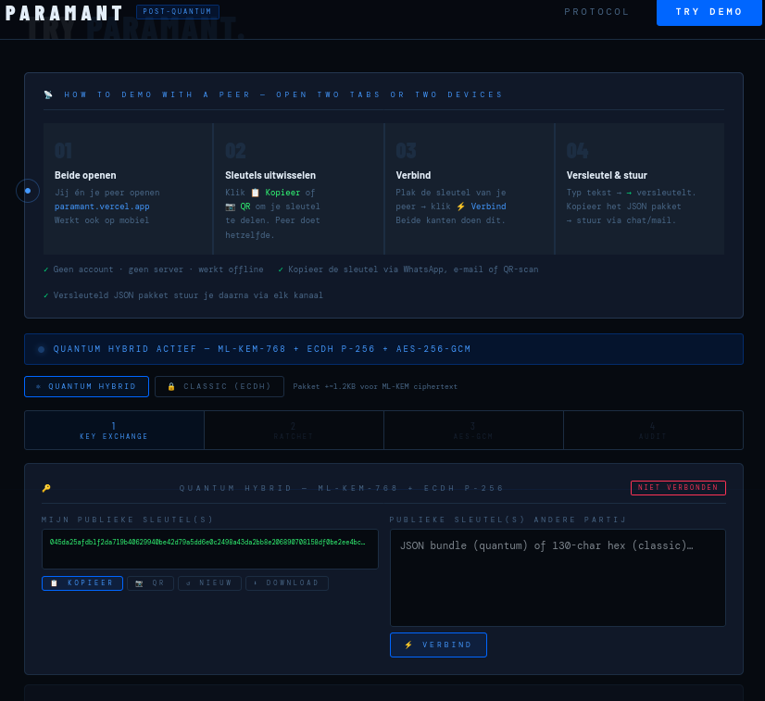The image size is (765, 701).
Task: Click the VERBIND button
Action: pyautogui.click(x=438, y=645)
